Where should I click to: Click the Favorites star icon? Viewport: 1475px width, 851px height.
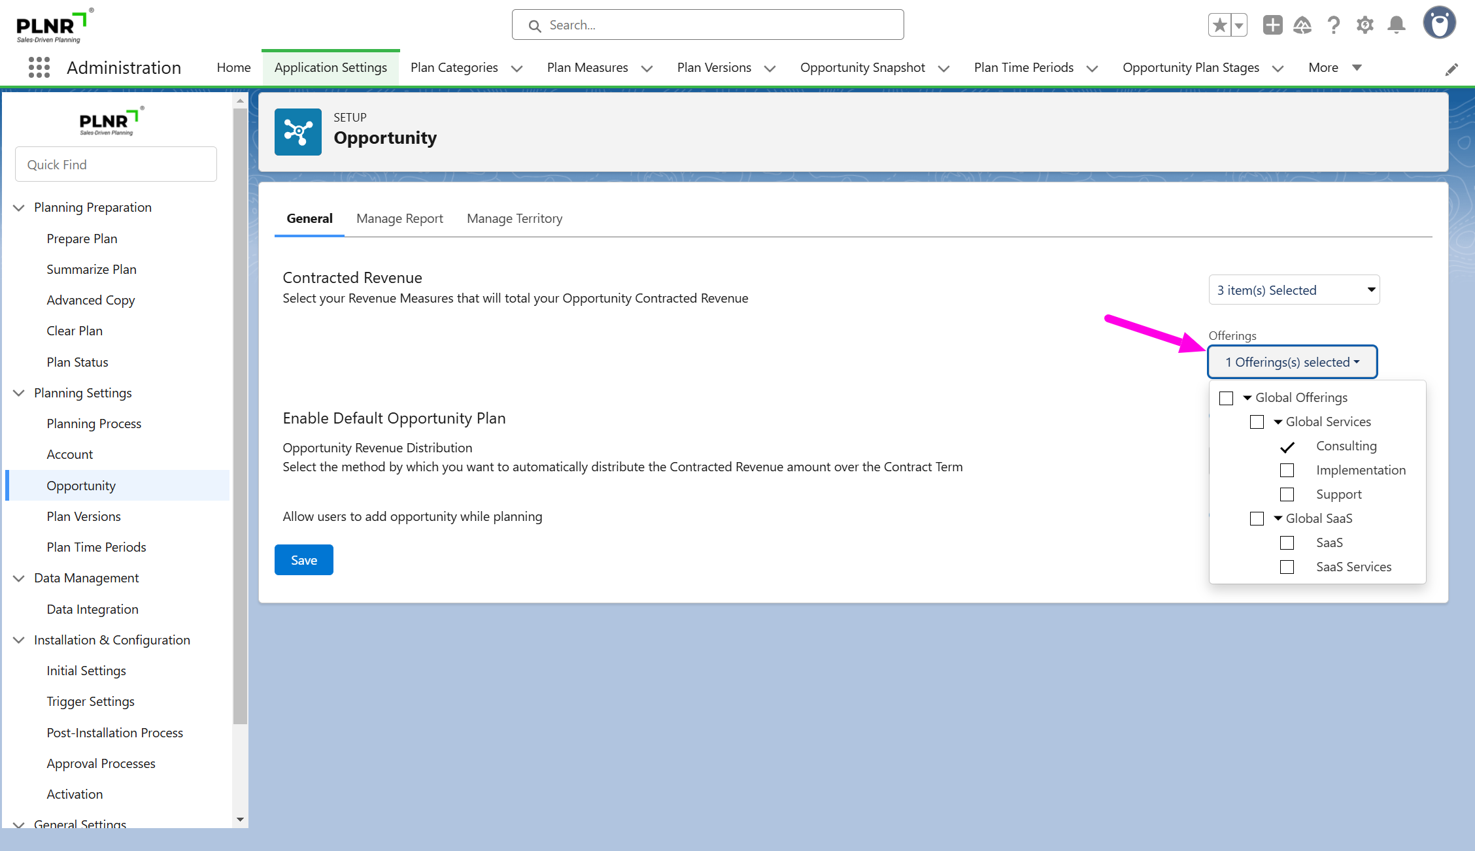pyautogui.click(x=1219, y=25)
